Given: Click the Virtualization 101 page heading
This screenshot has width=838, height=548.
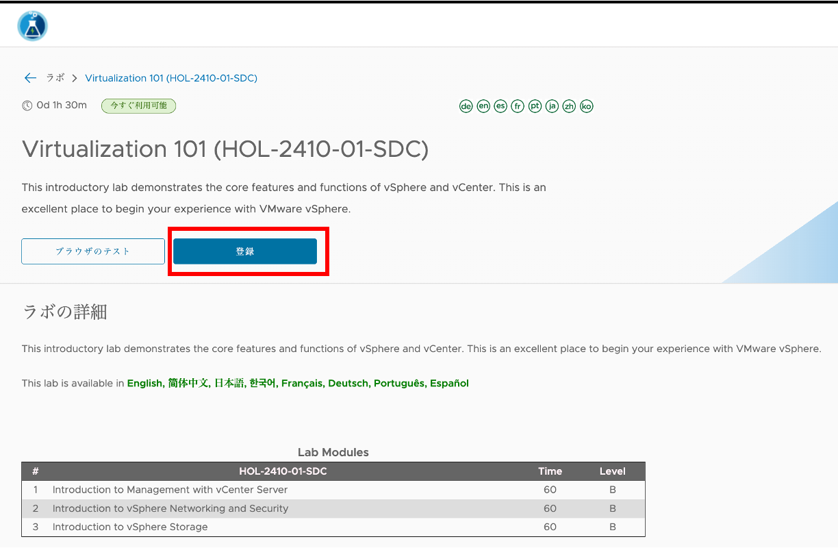Looking at the screenshot, I should pyautogui.click(x=225, y=149).
